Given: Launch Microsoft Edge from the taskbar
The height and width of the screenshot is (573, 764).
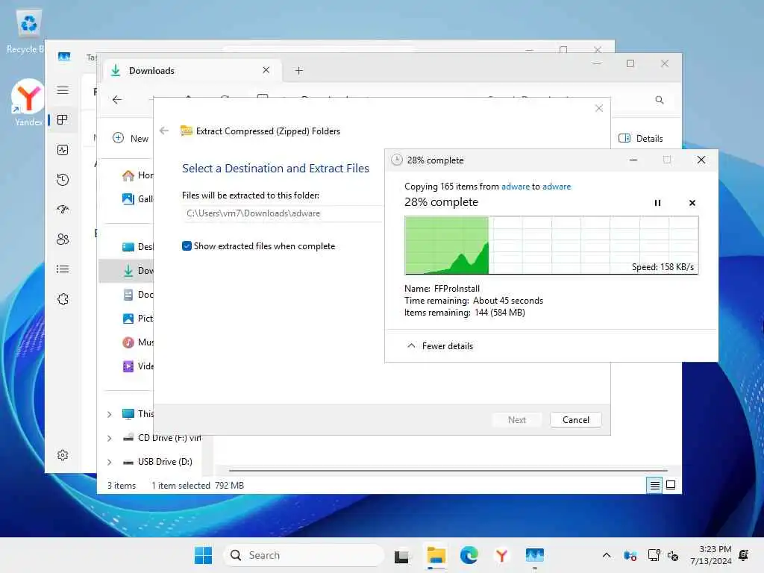Looking at the screenshot, I should 469,555.
